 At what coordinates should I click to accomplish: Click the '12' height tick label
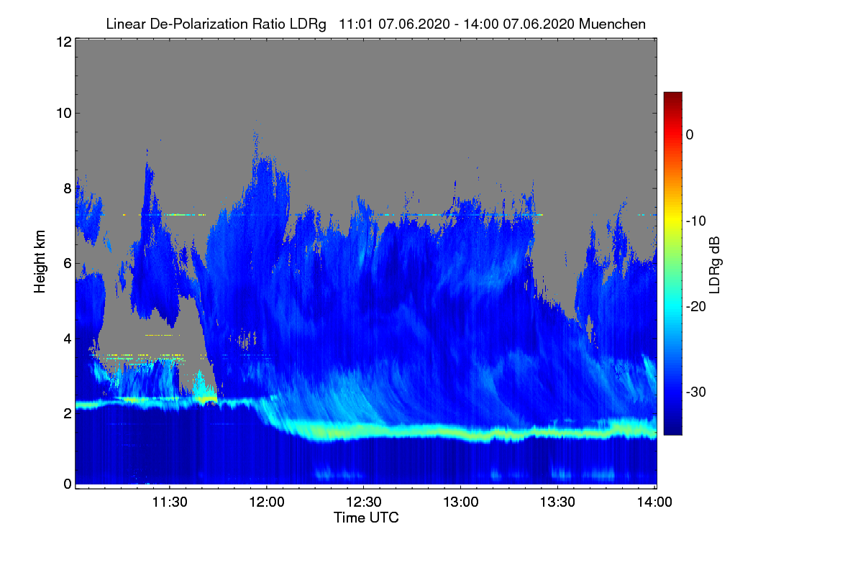click(x=63, y=42)
